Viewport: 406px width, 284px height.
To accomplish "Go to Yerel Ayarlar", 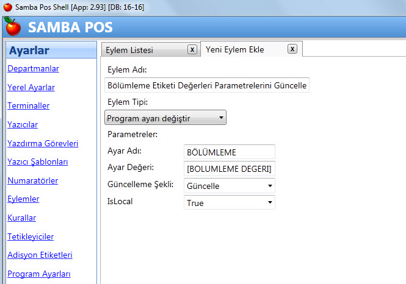I will [x=31, y=87].
